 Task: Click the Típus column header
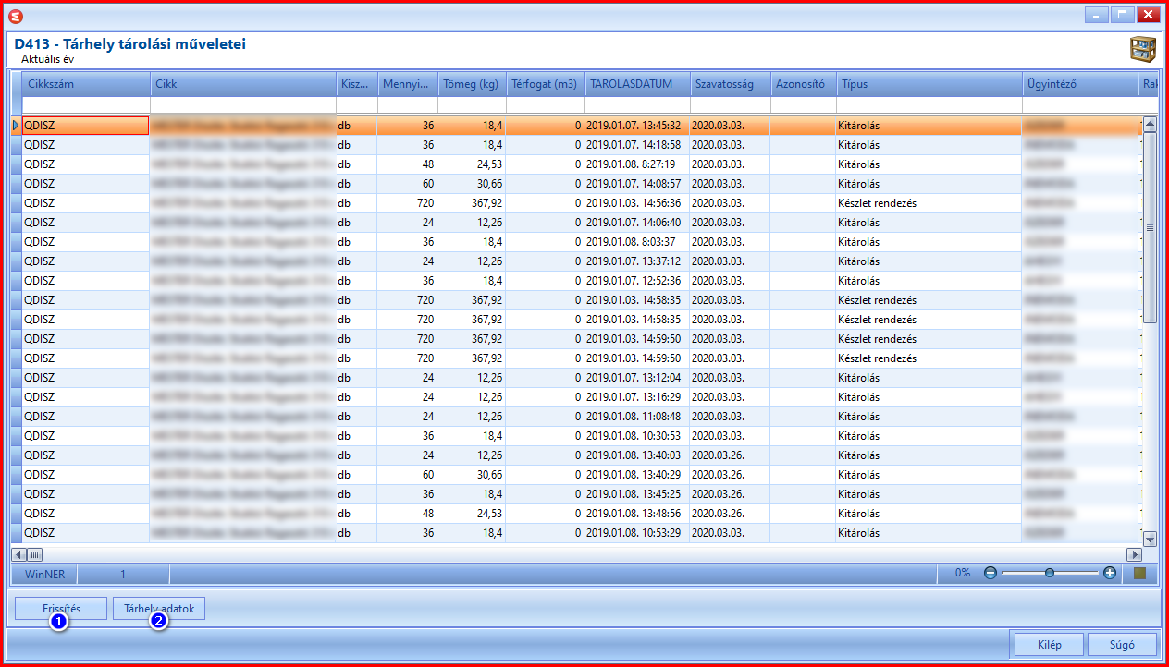(929, 84)
